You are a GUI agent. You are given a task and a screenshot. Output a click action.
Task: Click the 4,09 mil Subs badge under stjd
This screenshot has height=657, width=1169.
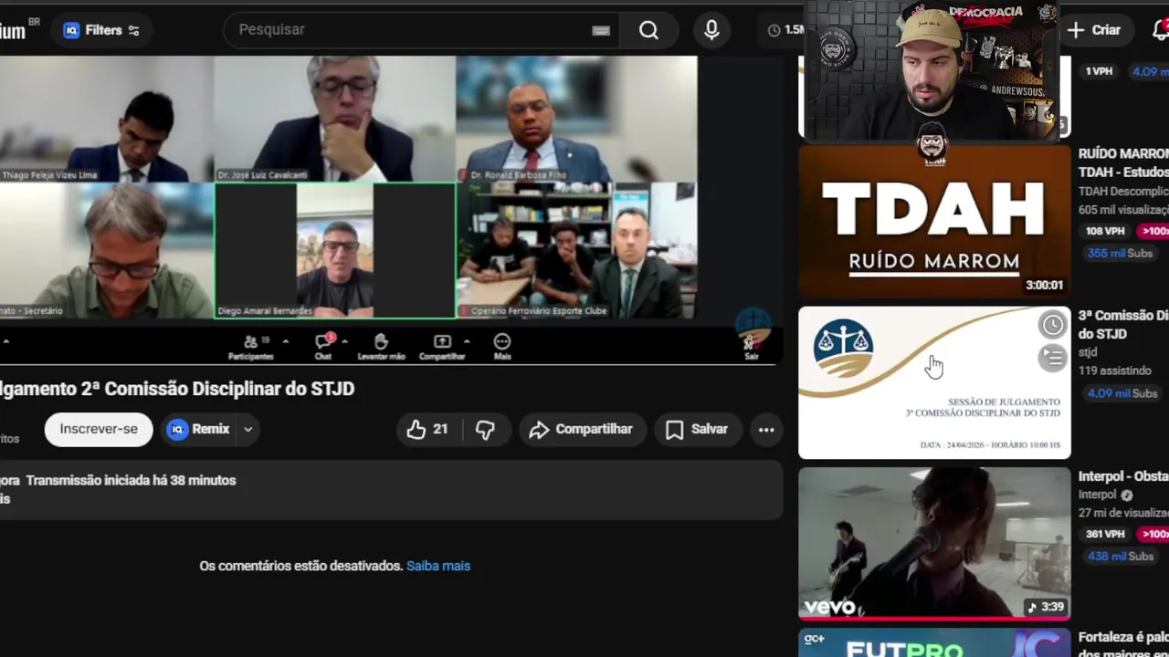pos(1122,393)
